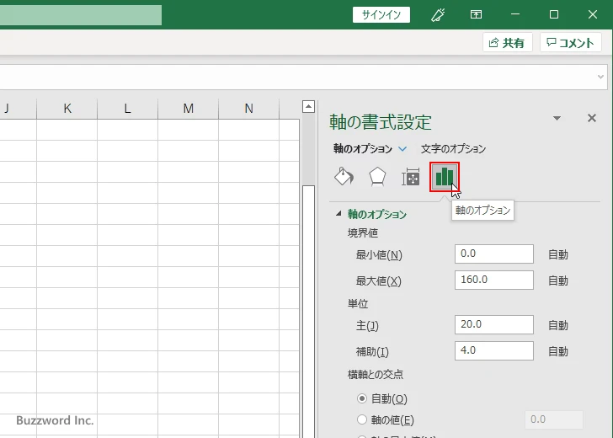This screenshot has height=438, width=613.
Task: Close the 軸の書式設定 pane
Action: pos(592,118)
